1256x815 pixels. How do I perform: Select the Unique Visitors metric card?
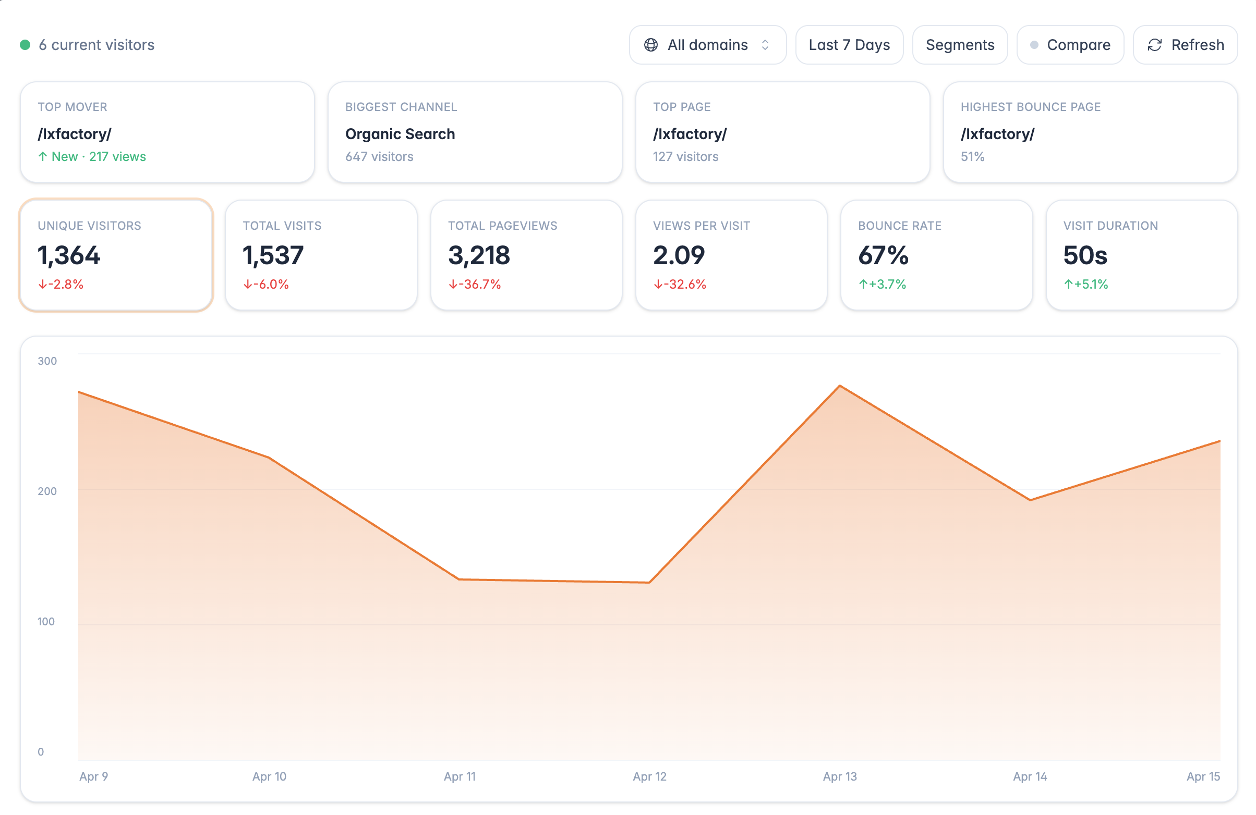116,255
